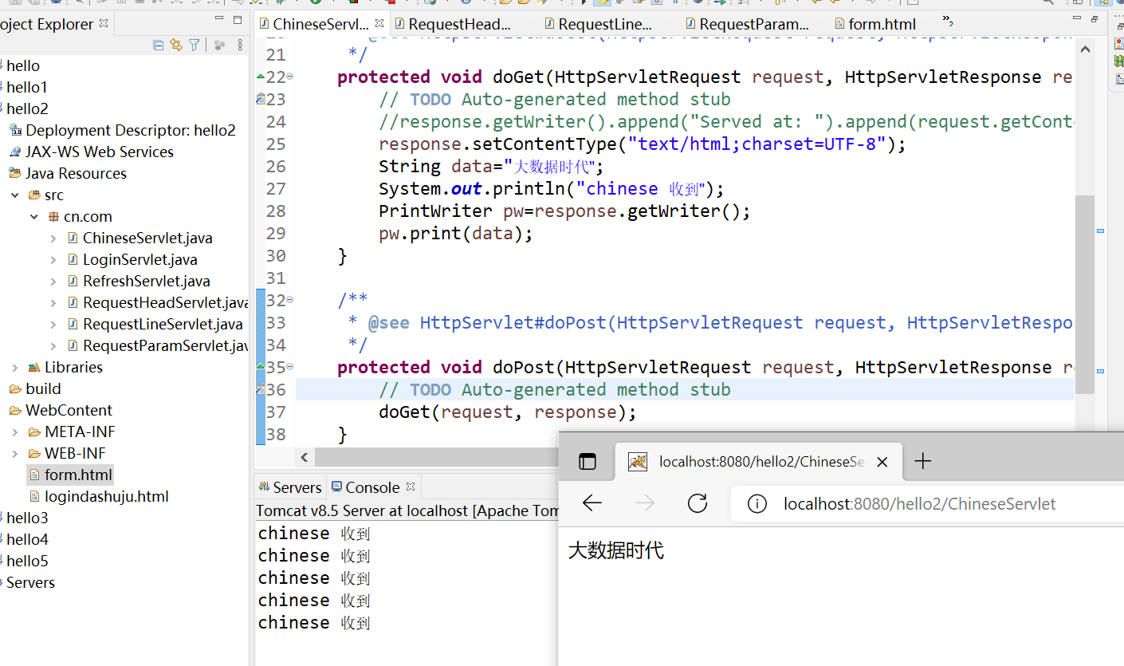1124x666 pixels.
Task: Toggle Link with Editor icon
Action: coord(176,45)
